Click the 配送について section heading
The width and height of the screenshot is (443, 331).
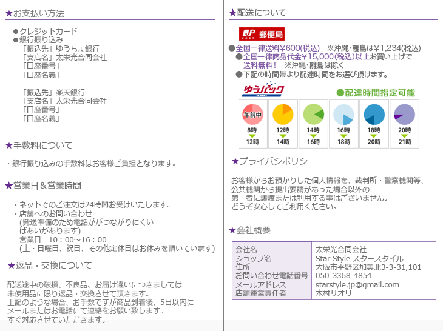coord(261,13)
